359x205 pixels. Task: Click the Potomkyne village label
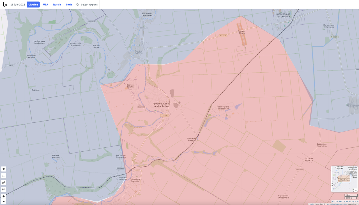pos(329,26)
